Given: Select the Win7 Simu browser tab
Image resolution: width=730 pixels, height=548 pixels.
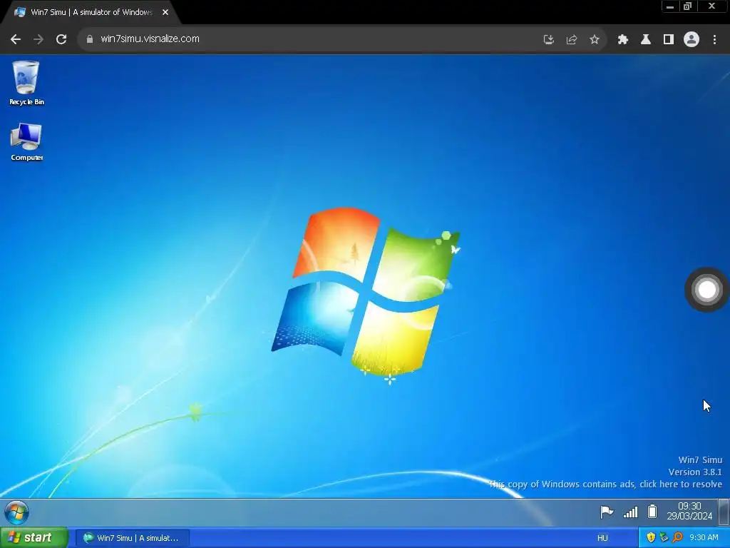Looking at the screenshot, I should 91,12.
